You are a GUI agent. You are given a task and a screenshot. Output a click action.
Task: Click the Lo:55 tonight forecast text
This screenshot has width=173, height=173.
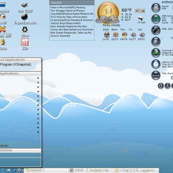pos(106,39)
